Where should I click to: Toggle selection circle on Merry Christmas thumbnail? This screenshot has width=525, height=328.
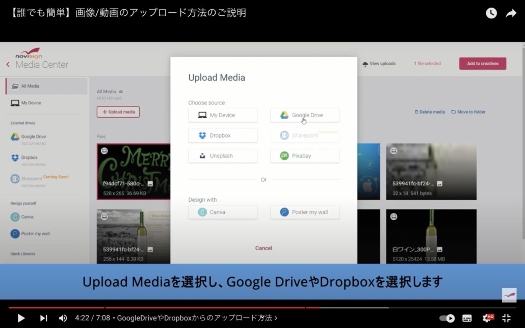tap(104, 151)
